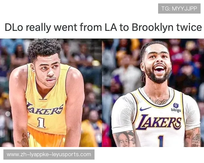Click the number 1 on white jersey
Image resolution: width=204 pixels, height=163 pixels.
click(160, 141)
